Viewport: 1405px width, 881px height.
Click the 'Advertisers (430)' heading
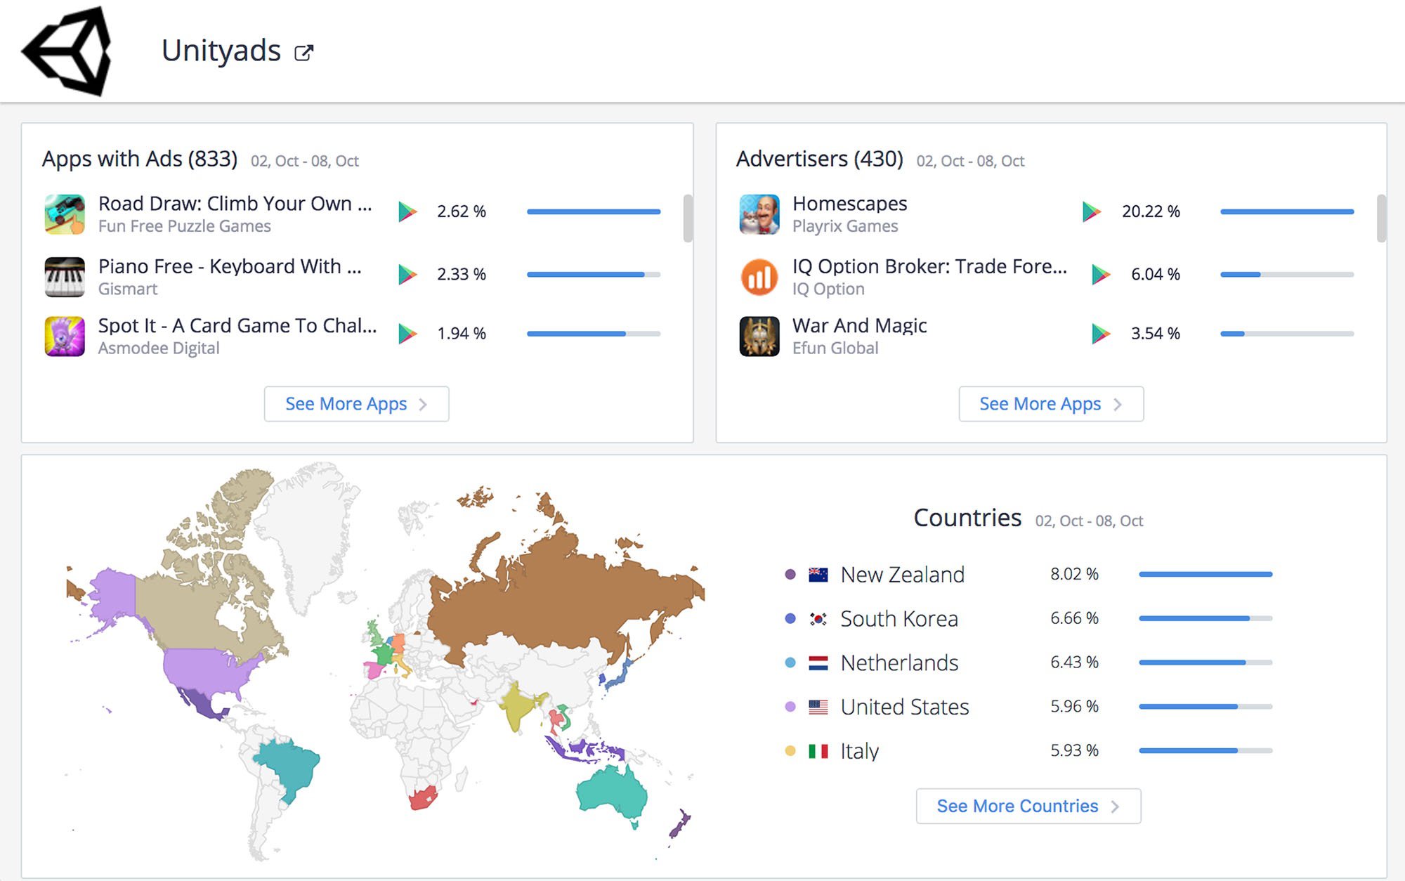tap(820, 159)
